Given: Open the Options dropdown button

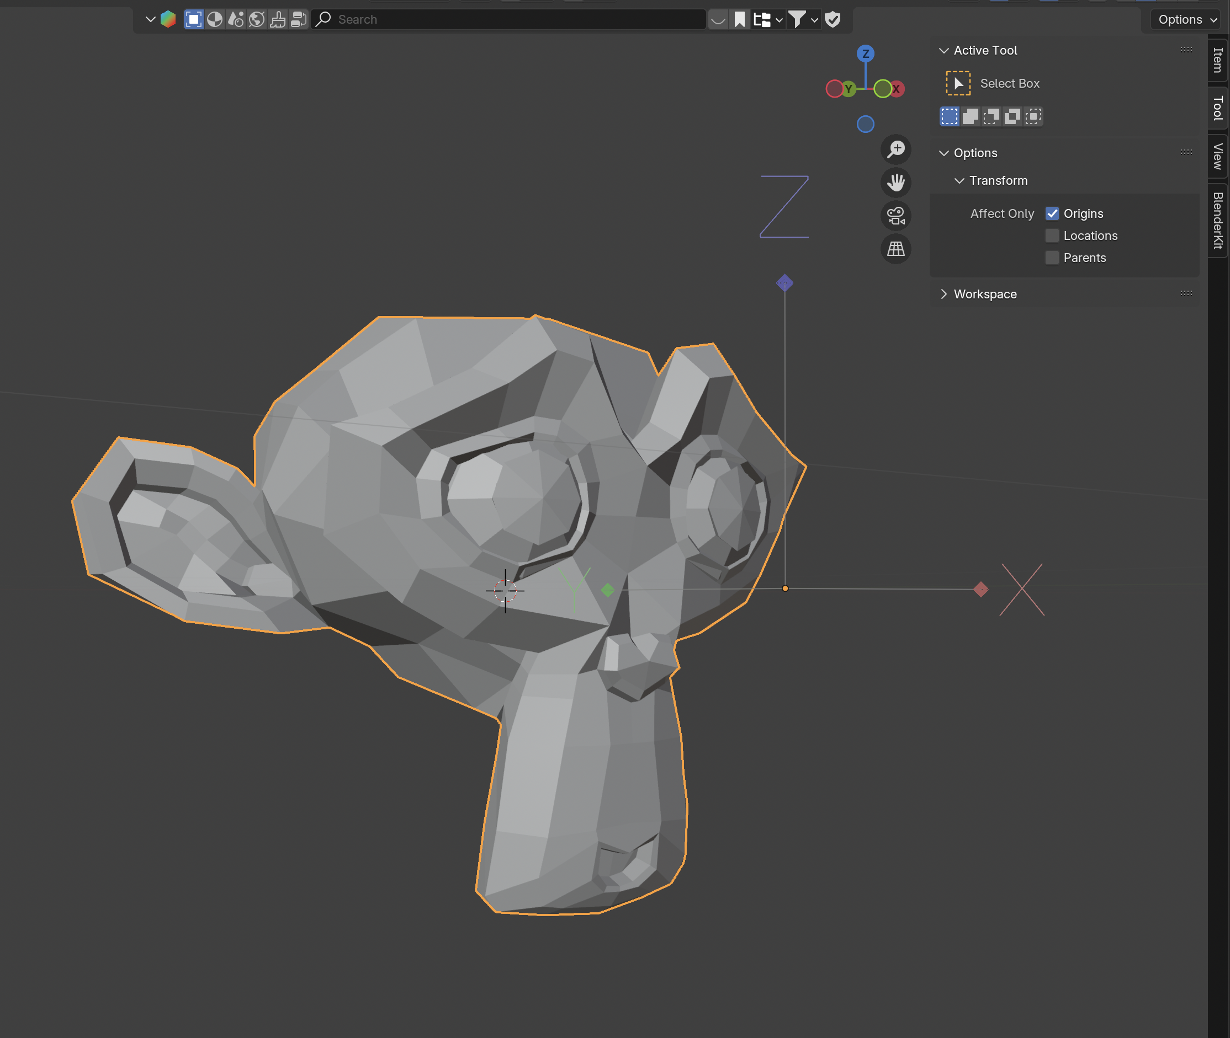Looking at the screenshot, I should (x=1185, y=19).
